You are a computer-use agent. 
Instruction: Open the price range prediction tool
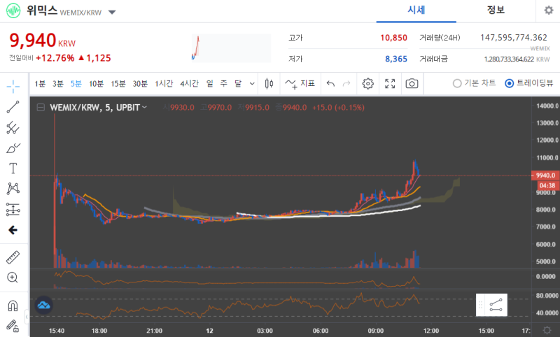point(13,209)
